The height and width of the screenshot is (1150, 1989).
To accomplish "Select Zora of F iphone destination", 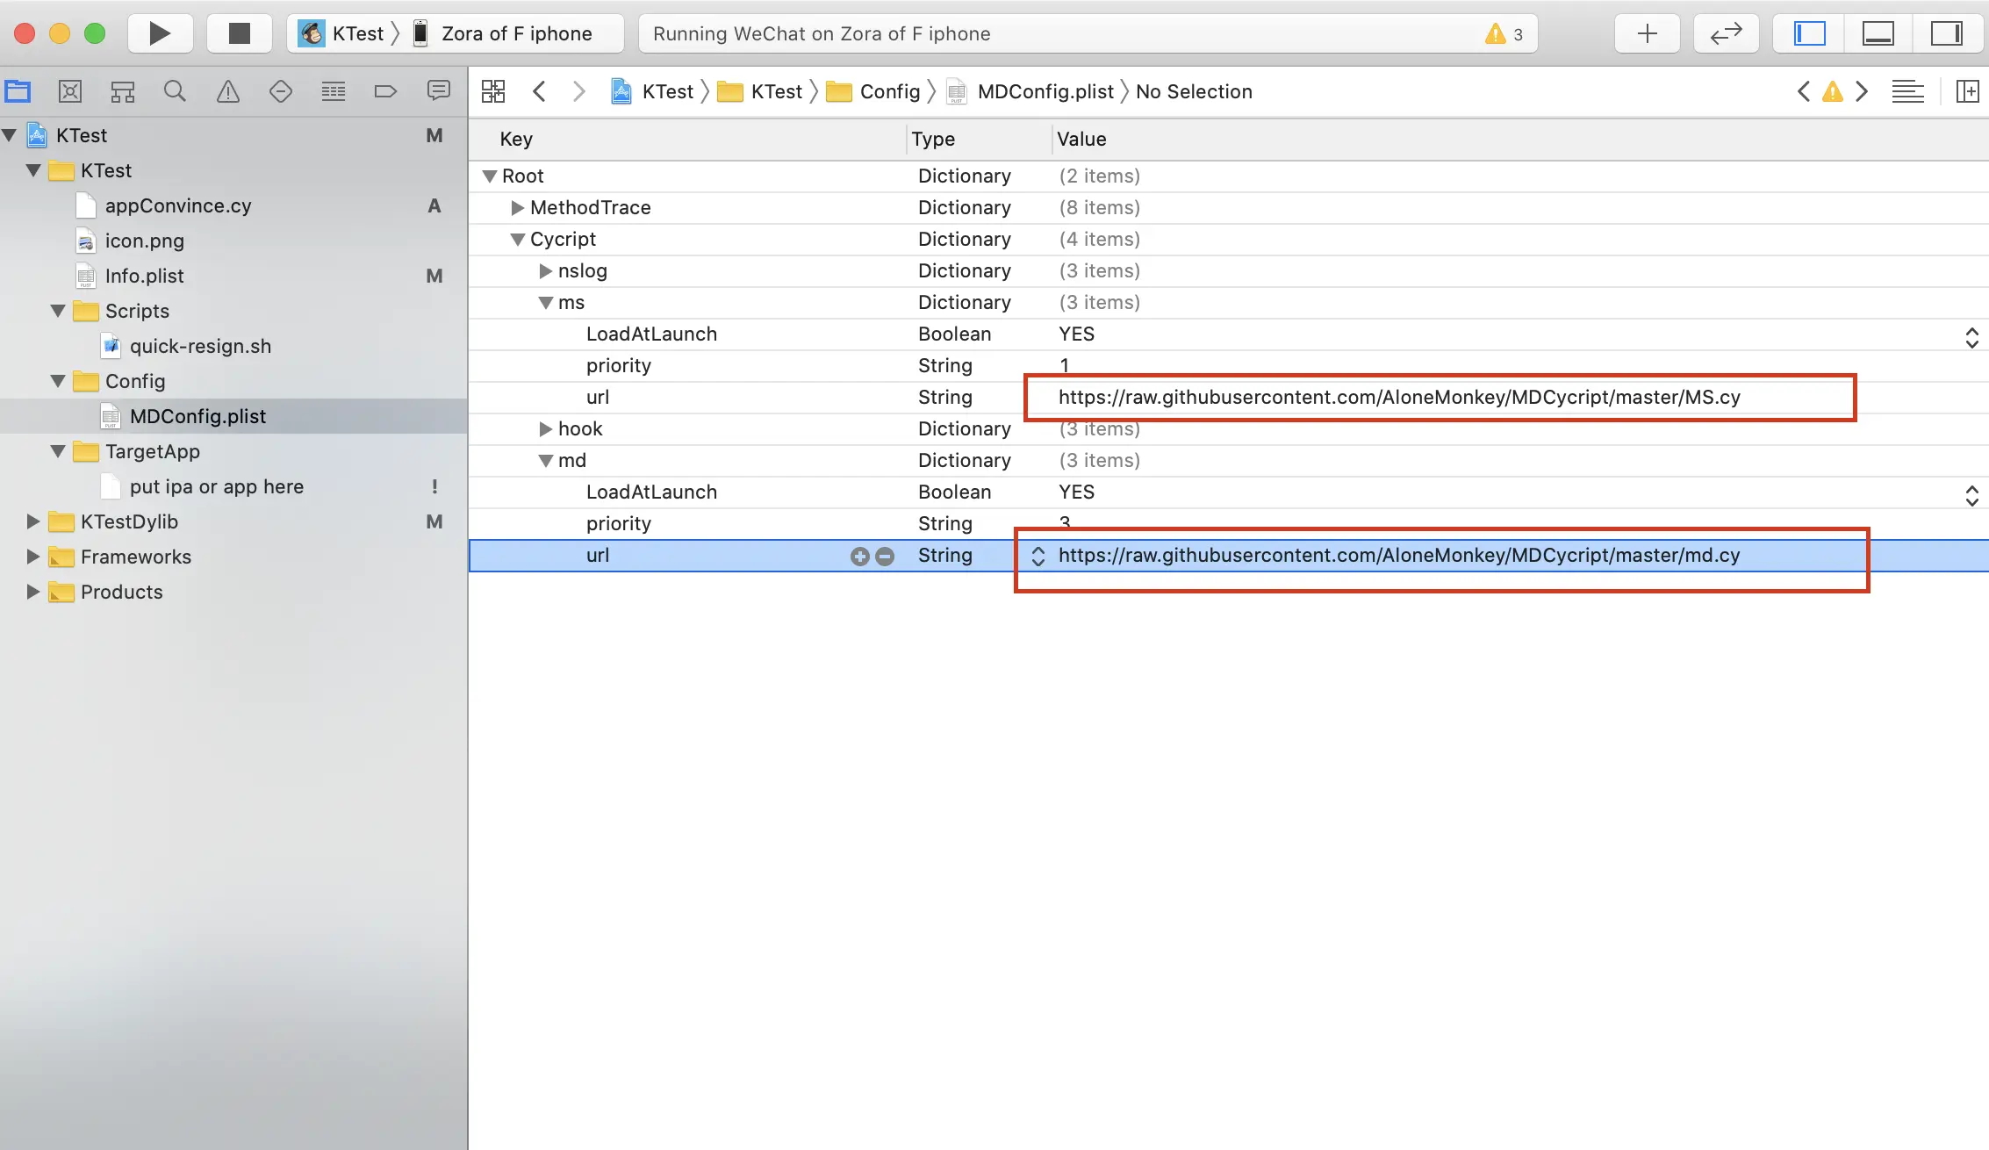I will point(516,33).
